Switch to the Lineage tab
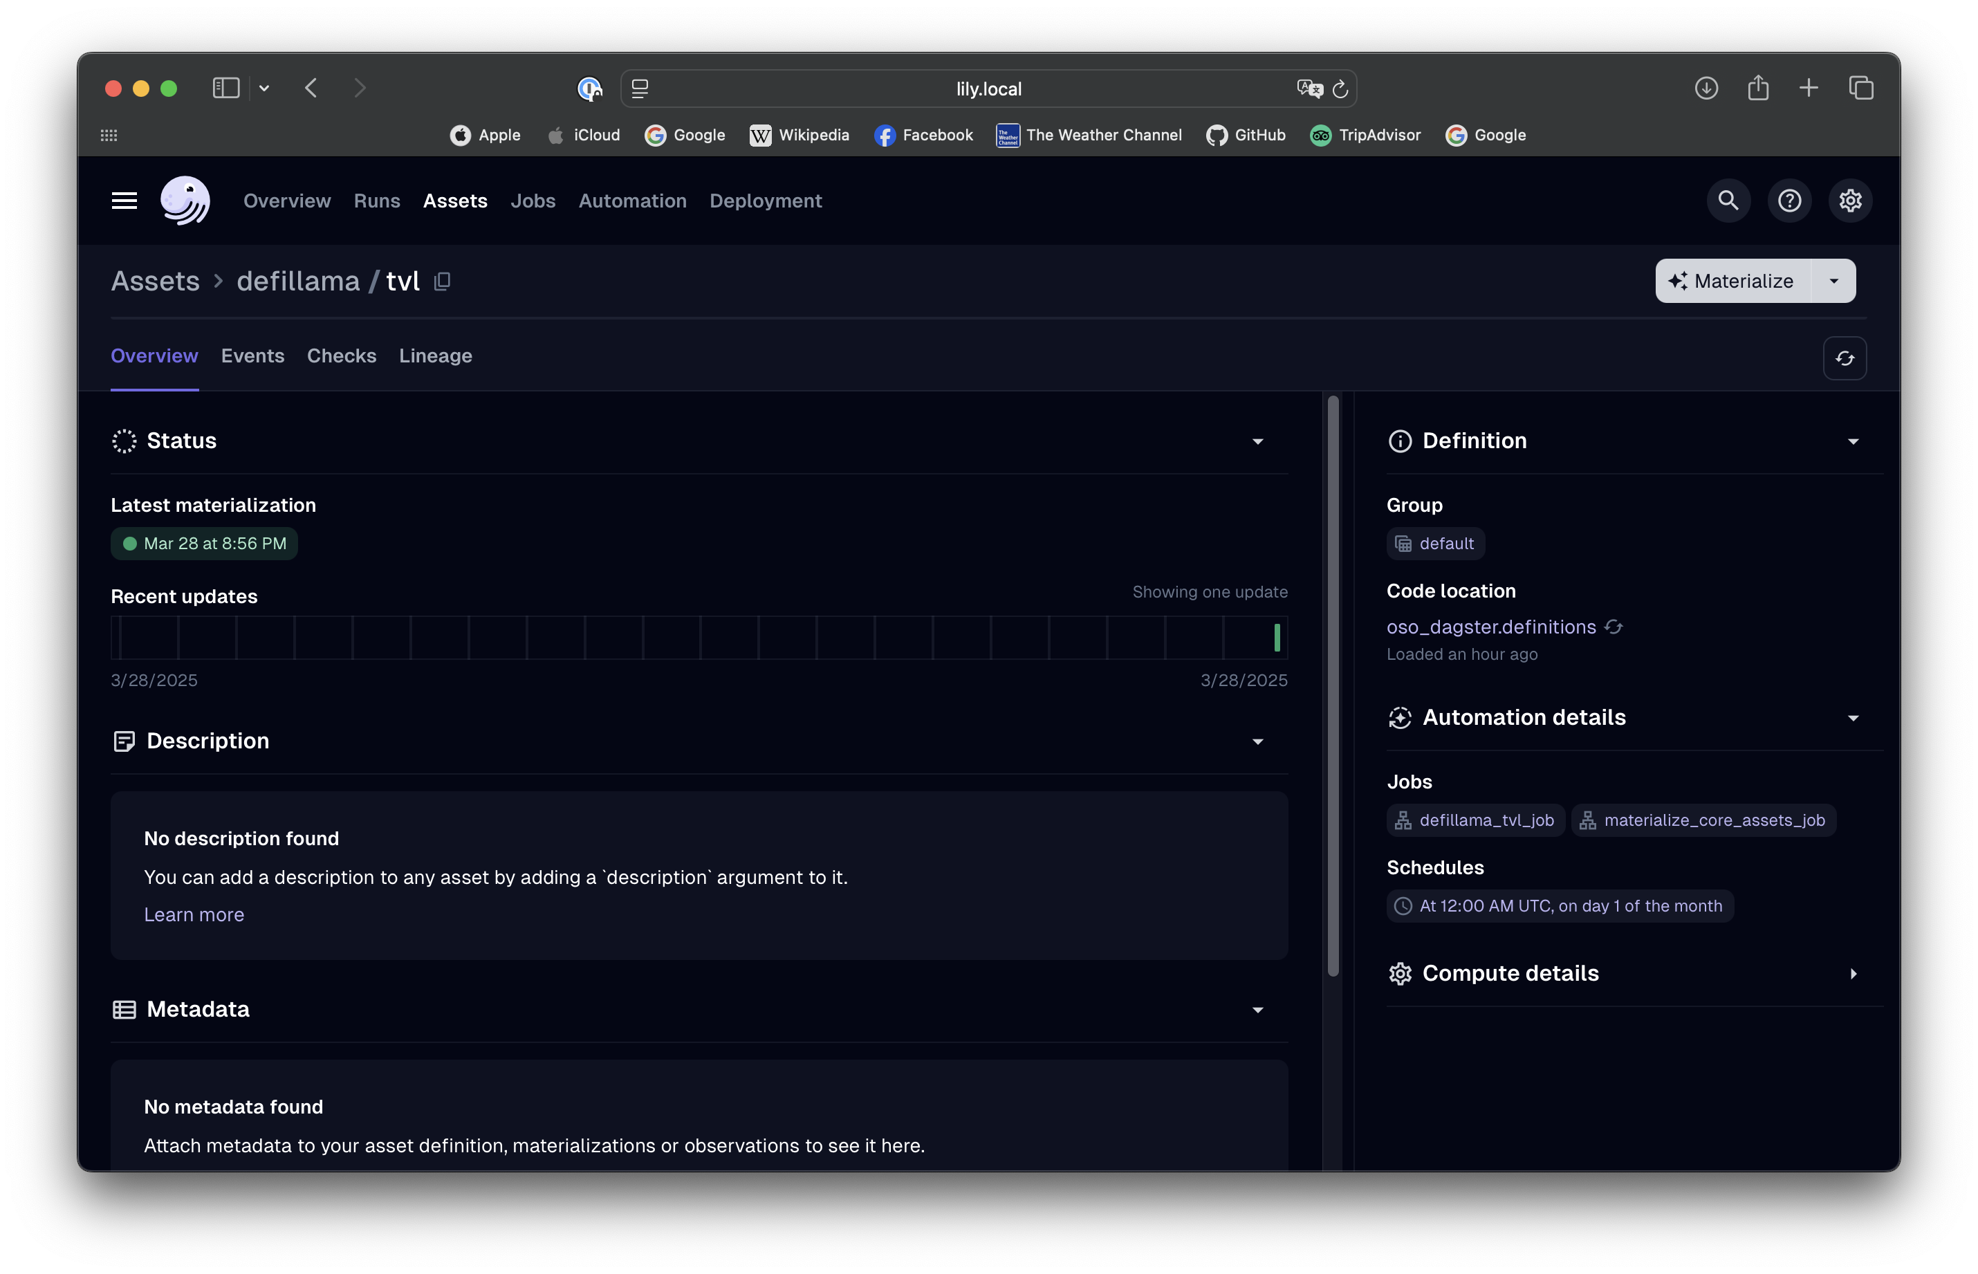1978x1274 pixels. point(435,356)
